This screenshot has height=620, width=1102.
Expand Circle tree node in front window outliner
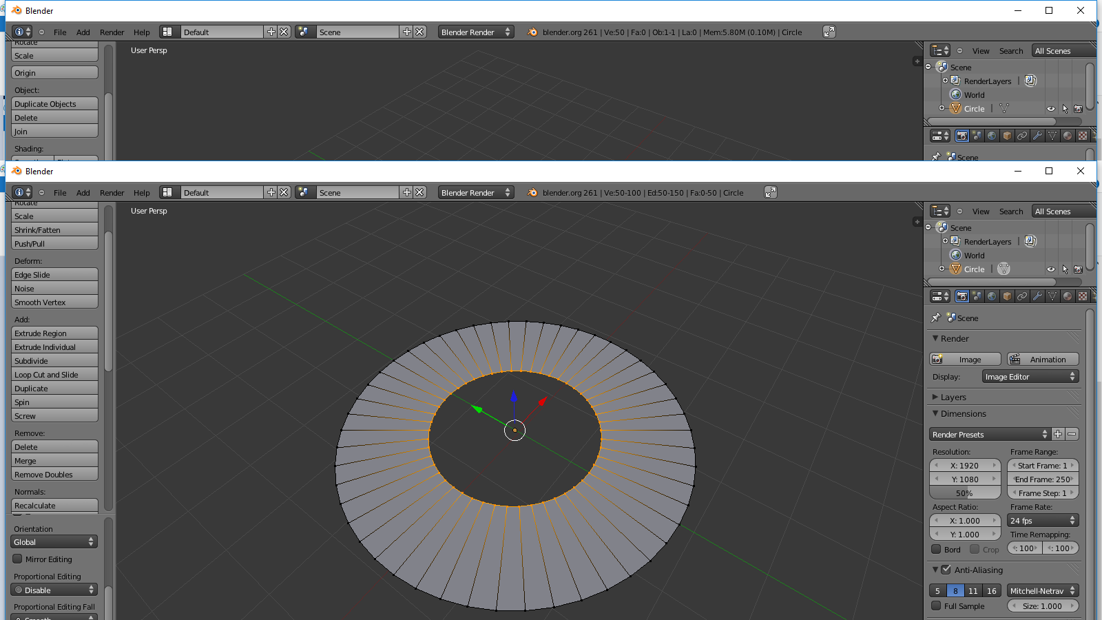(942, 269)
